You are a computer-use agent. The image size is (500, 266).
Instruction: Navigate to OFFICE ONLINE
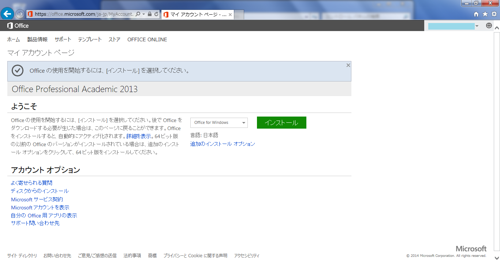(147, 39)
